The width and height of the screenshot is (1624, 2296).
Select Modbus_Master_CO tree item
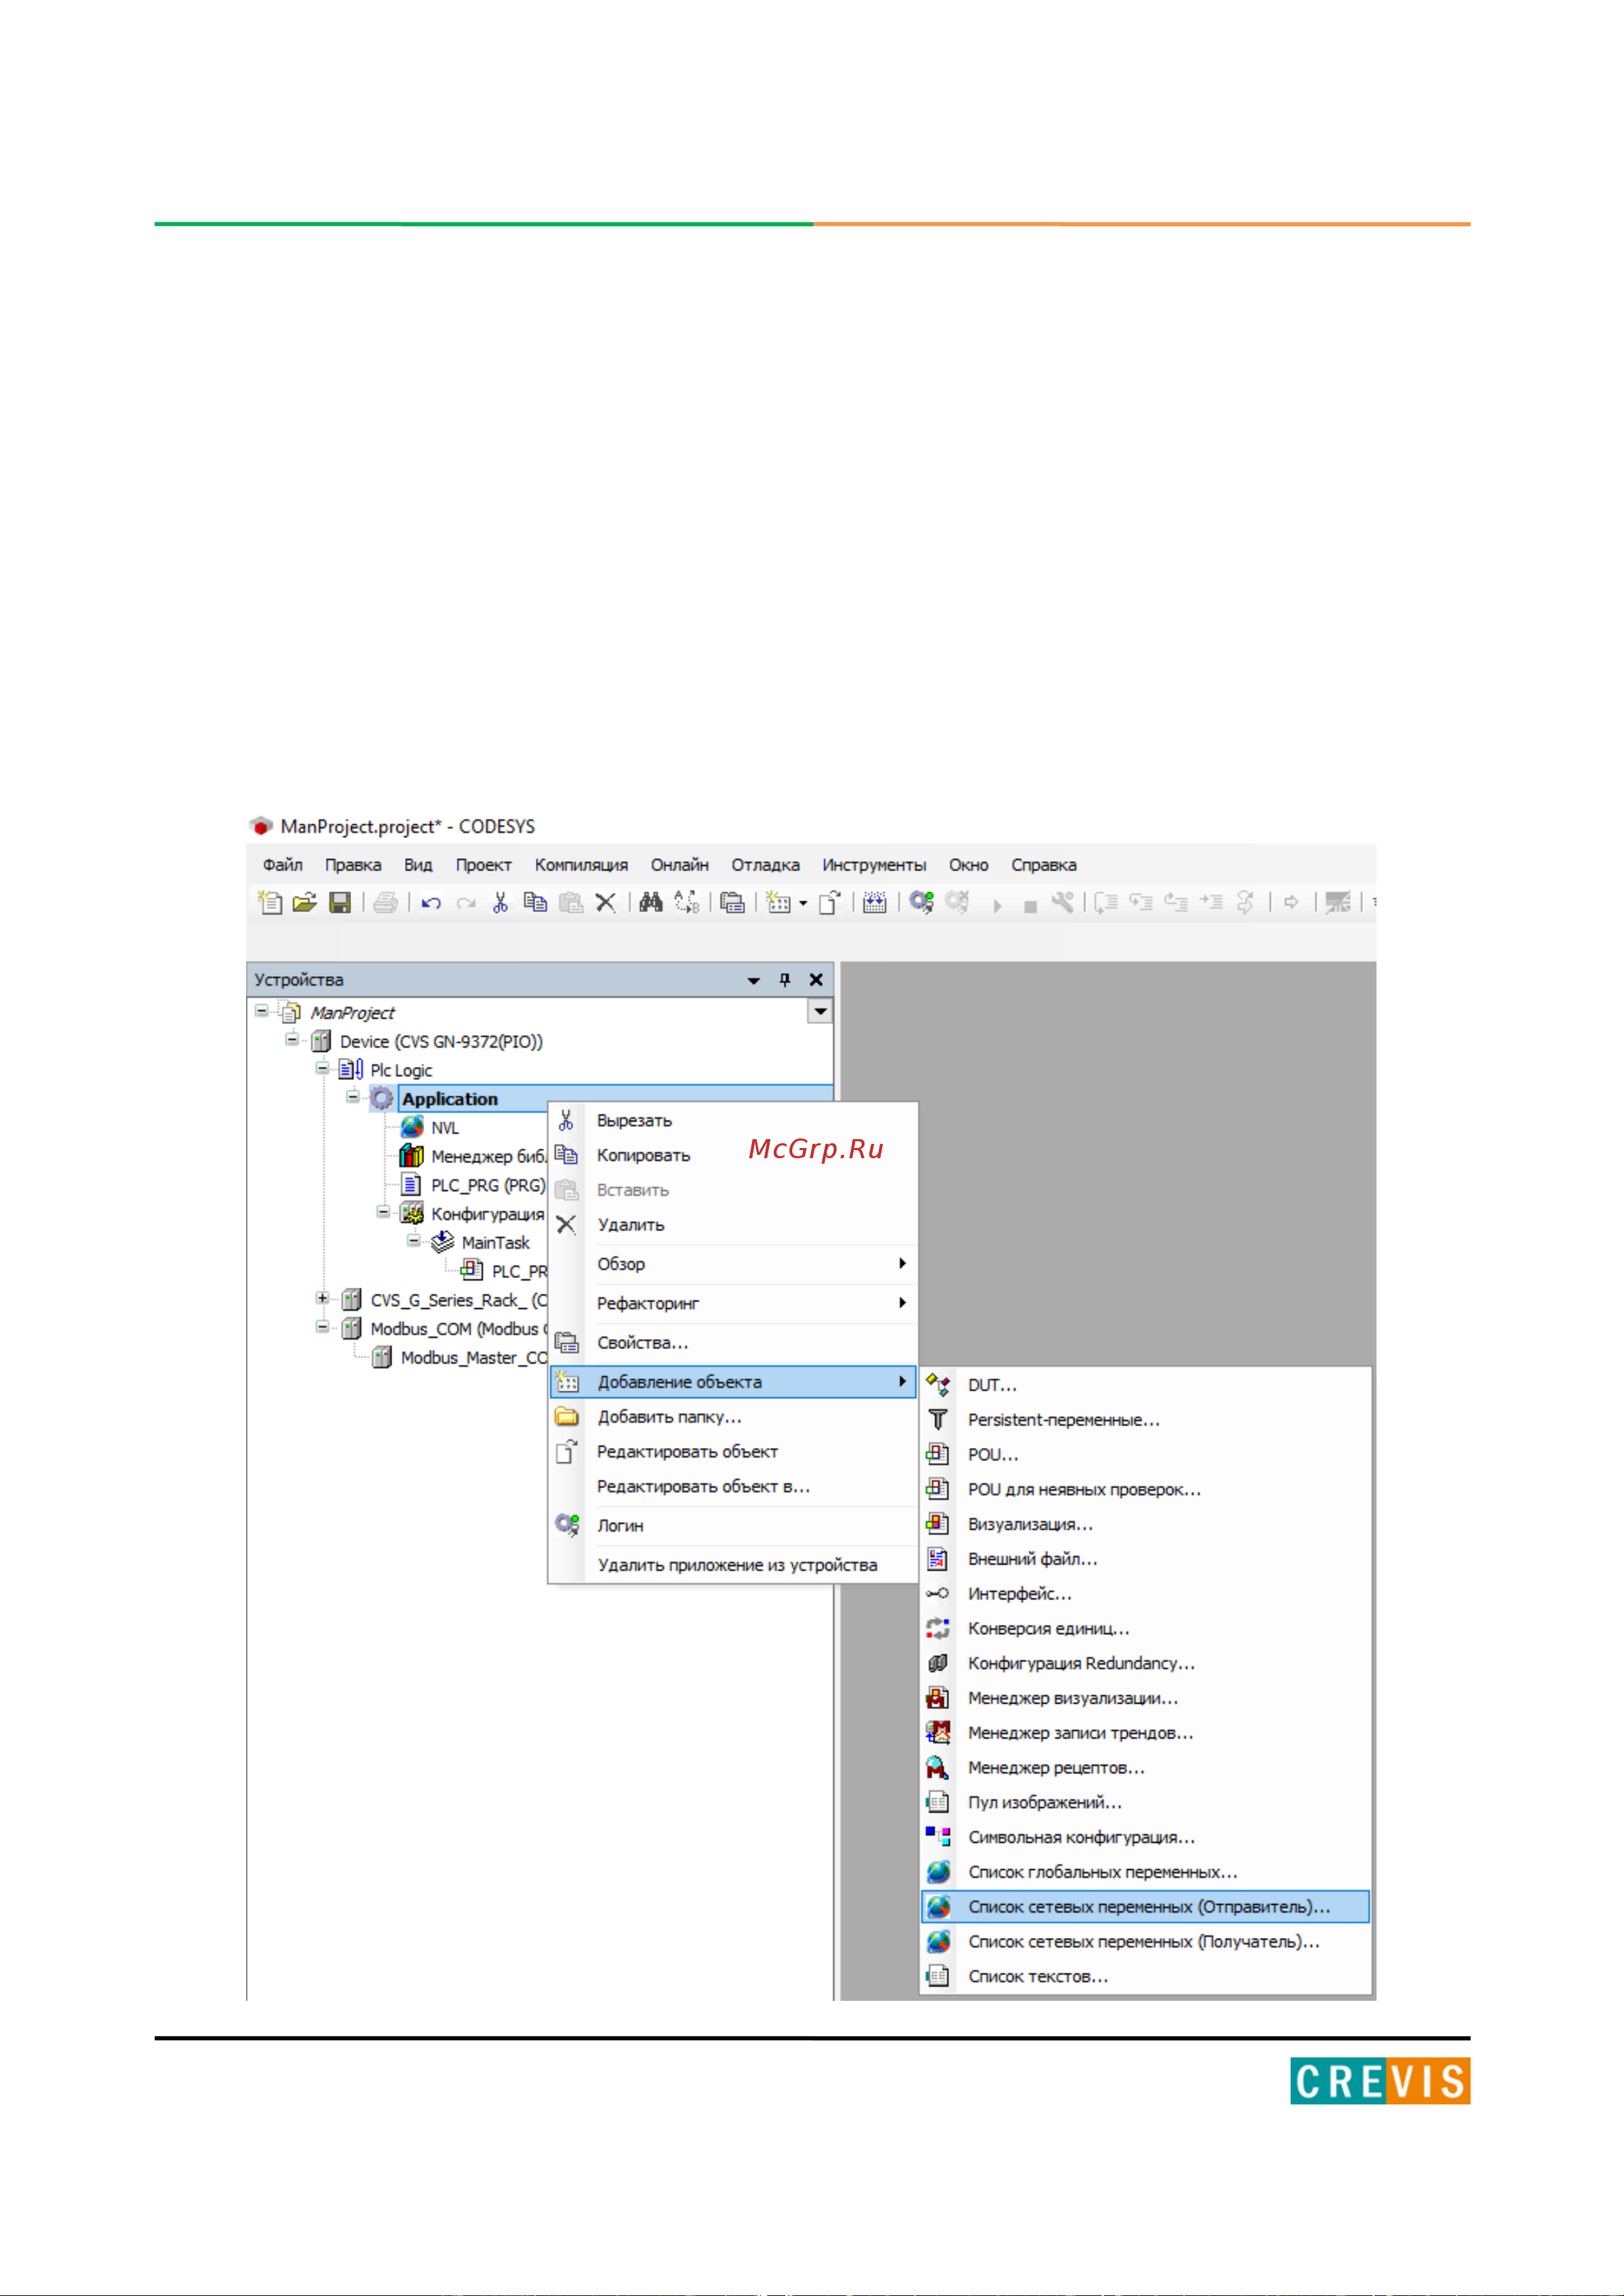pyautogui.click(x=474, y=1358)
